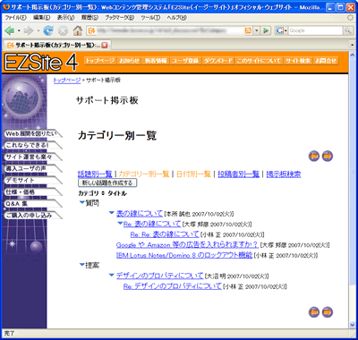Collapse the 提案 category
The height and width of the screenshot is (340, 358).
click(81, 264)
